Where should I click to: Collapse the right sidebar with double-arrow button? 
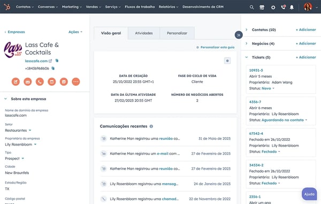tap(239, 35)
